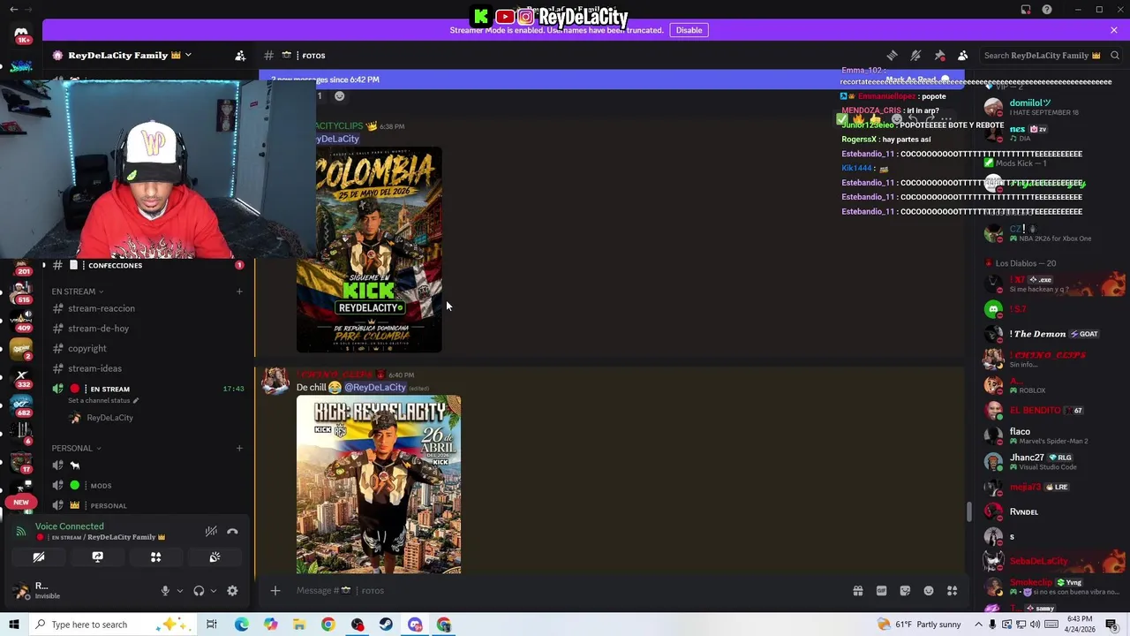
Task: Add channel to PERSONAL category
Action: (239, 448)
